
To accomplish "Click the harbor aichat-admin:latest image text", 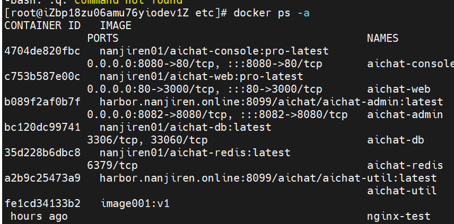I will point(272,102).
